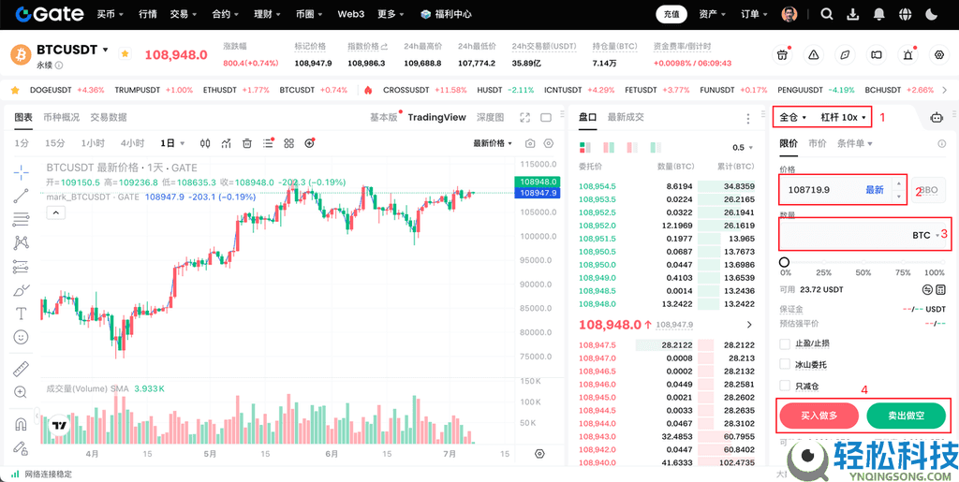Tick the 只减仓 checkbox
Viewport: 959px width, 482px height.
pyautogui.click(x=785, y=386)
